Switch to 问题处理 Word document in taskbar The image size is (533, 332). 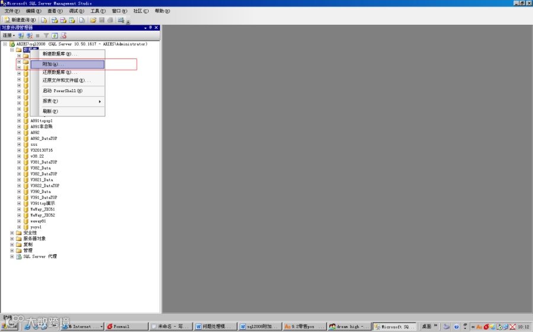coord(216,326)
